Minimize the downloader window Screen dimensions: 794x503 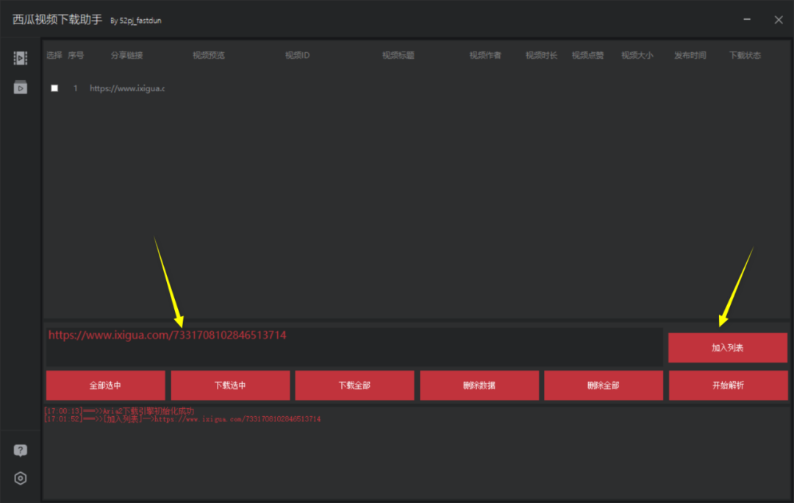[748, 20]
